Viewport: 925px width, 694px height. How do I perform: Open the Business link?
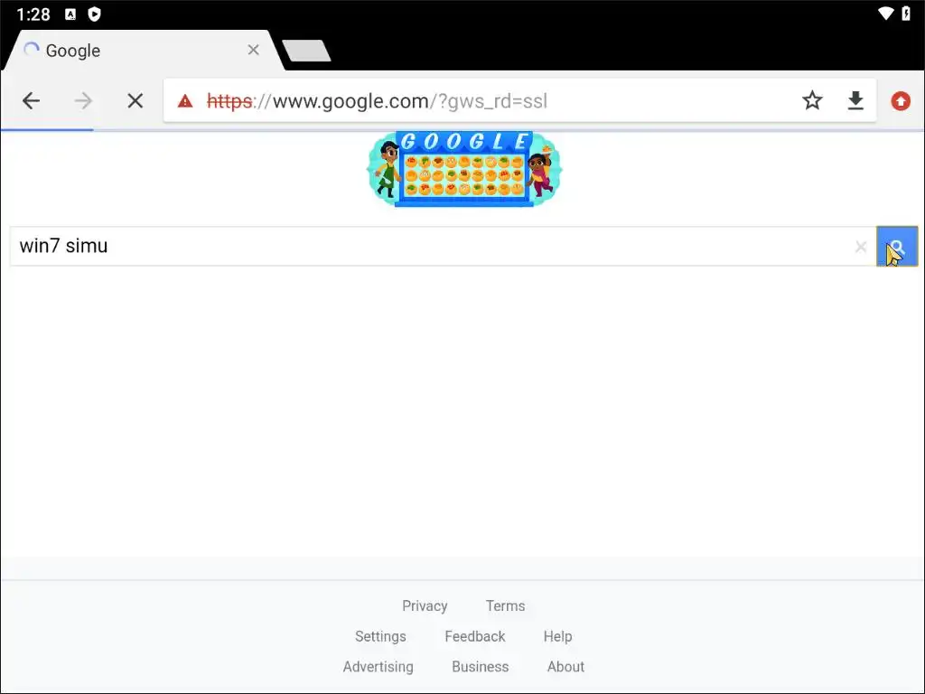pos(481,667)
